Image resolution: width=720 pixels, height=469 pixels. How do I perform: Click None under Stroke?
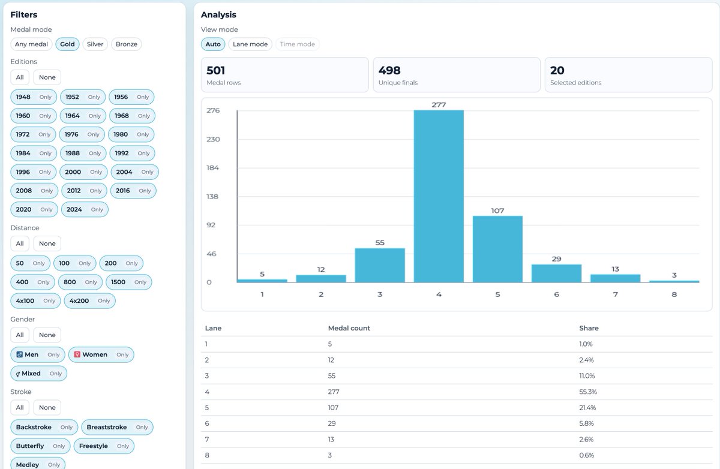pyautogui.click(x=47, y=407)
